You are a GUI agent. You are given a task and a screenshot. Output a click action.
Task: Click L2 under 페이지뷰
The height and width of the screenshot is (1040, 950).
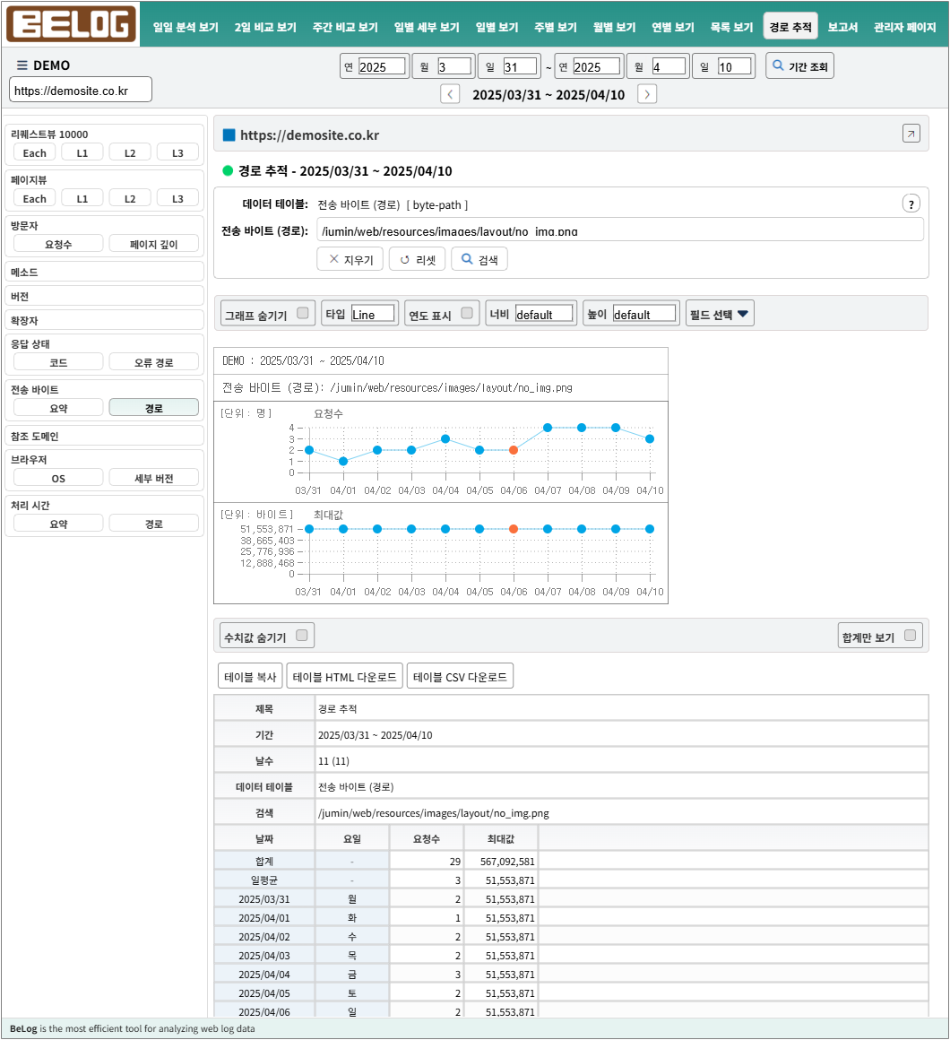[x=130, y=198]
